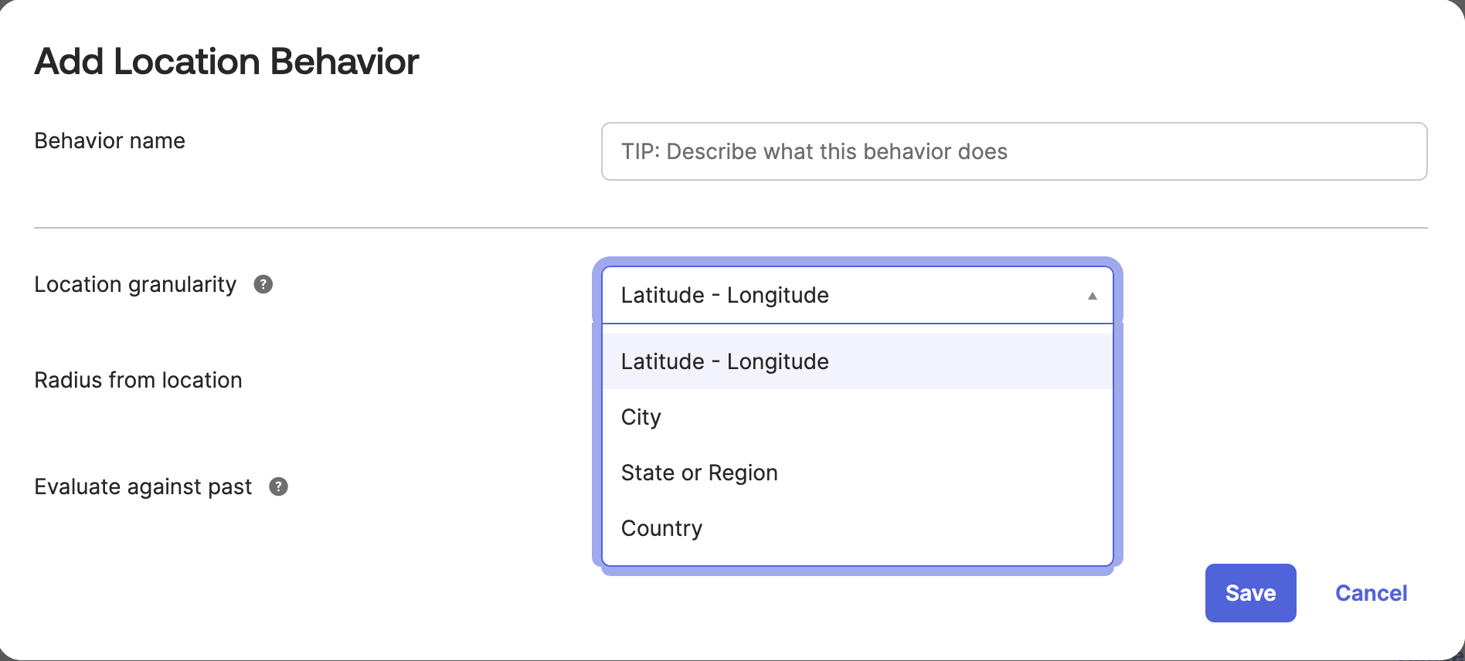Click the Location granularity help icon
Screen dimensions: 1465x661
pos(263,284)
